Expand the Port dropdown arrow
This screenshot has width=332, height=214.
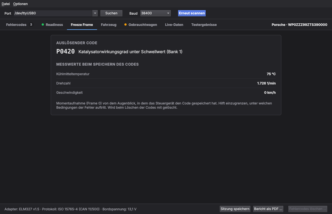click(x=95, y=13)
